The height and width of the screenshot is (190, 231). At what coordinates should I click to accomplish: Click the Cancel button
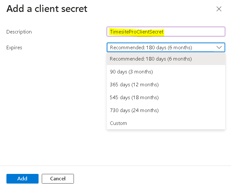(x=58, y=178)
